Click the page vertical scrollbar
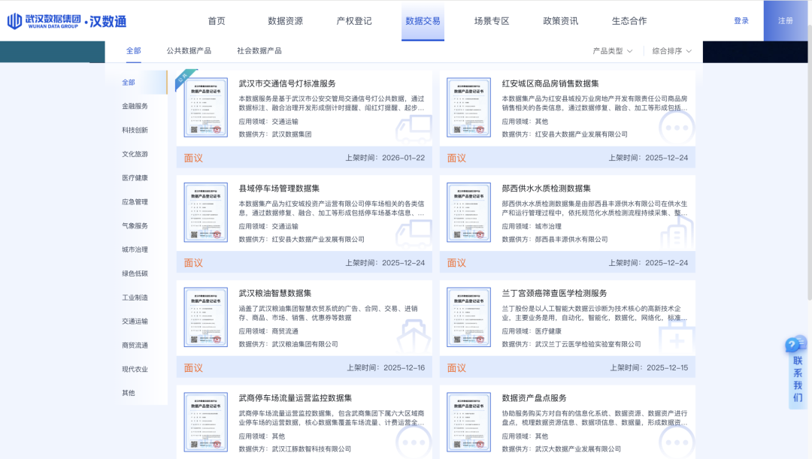The image size is (812, 459). [x=810, y=161]
